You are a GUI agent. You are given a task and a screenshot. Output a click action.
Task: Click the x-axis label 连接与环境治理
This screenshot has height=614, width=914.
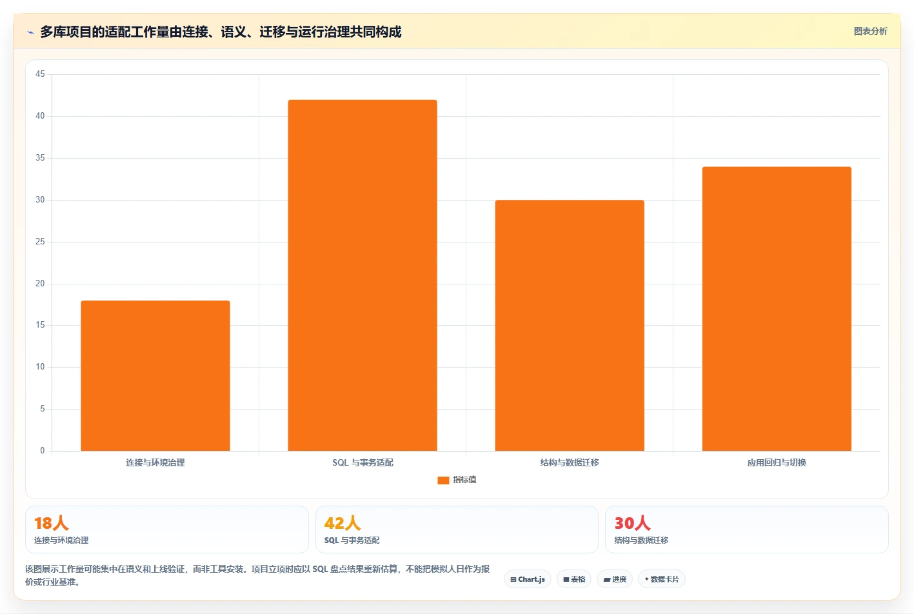155,462
